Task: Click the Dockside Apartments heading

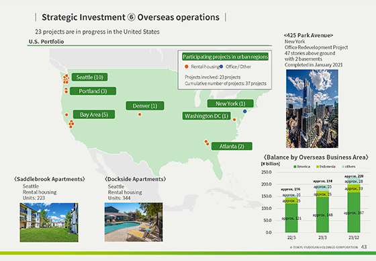Action: (x=135, y=179)
